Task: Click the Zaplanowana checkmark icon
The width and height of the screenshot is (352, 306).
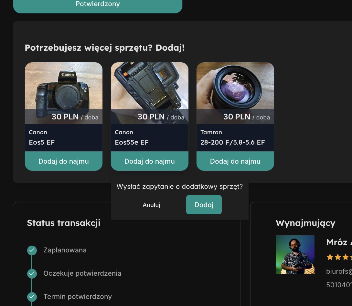Action: tap(32, 250)
